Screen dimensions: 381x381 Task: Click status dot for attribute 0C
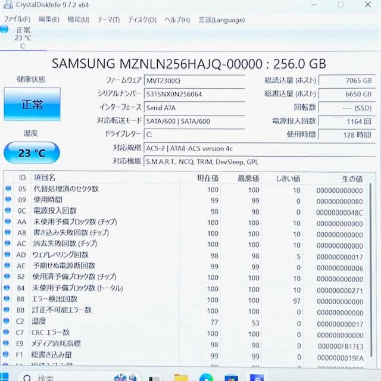coord(8,210)
